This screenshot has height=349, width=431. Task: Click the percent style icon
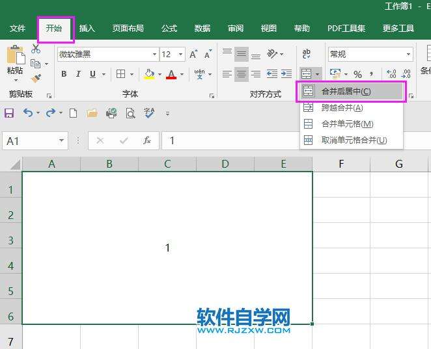click(x=357, y=74)
